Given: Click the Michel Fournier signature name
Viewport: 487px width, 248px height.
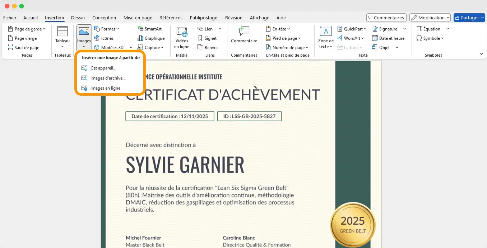Looking at the screenshot, I should click(x=143, y=238).
